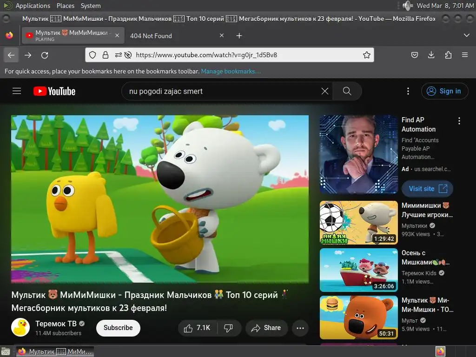476x357 pixels.
Task: Click the Firefox logo beside tabs
Action: (9, 35)
